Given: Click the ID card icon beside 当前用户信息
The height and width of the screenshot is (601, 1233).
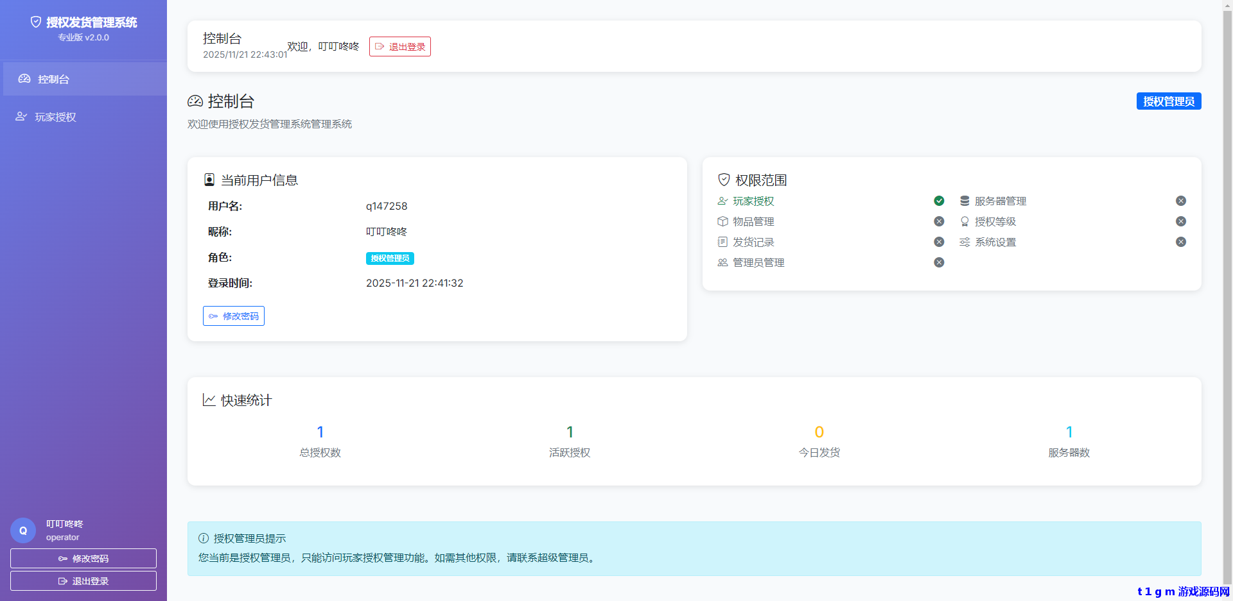Looking at the screenshot, I should pos(209,180).
